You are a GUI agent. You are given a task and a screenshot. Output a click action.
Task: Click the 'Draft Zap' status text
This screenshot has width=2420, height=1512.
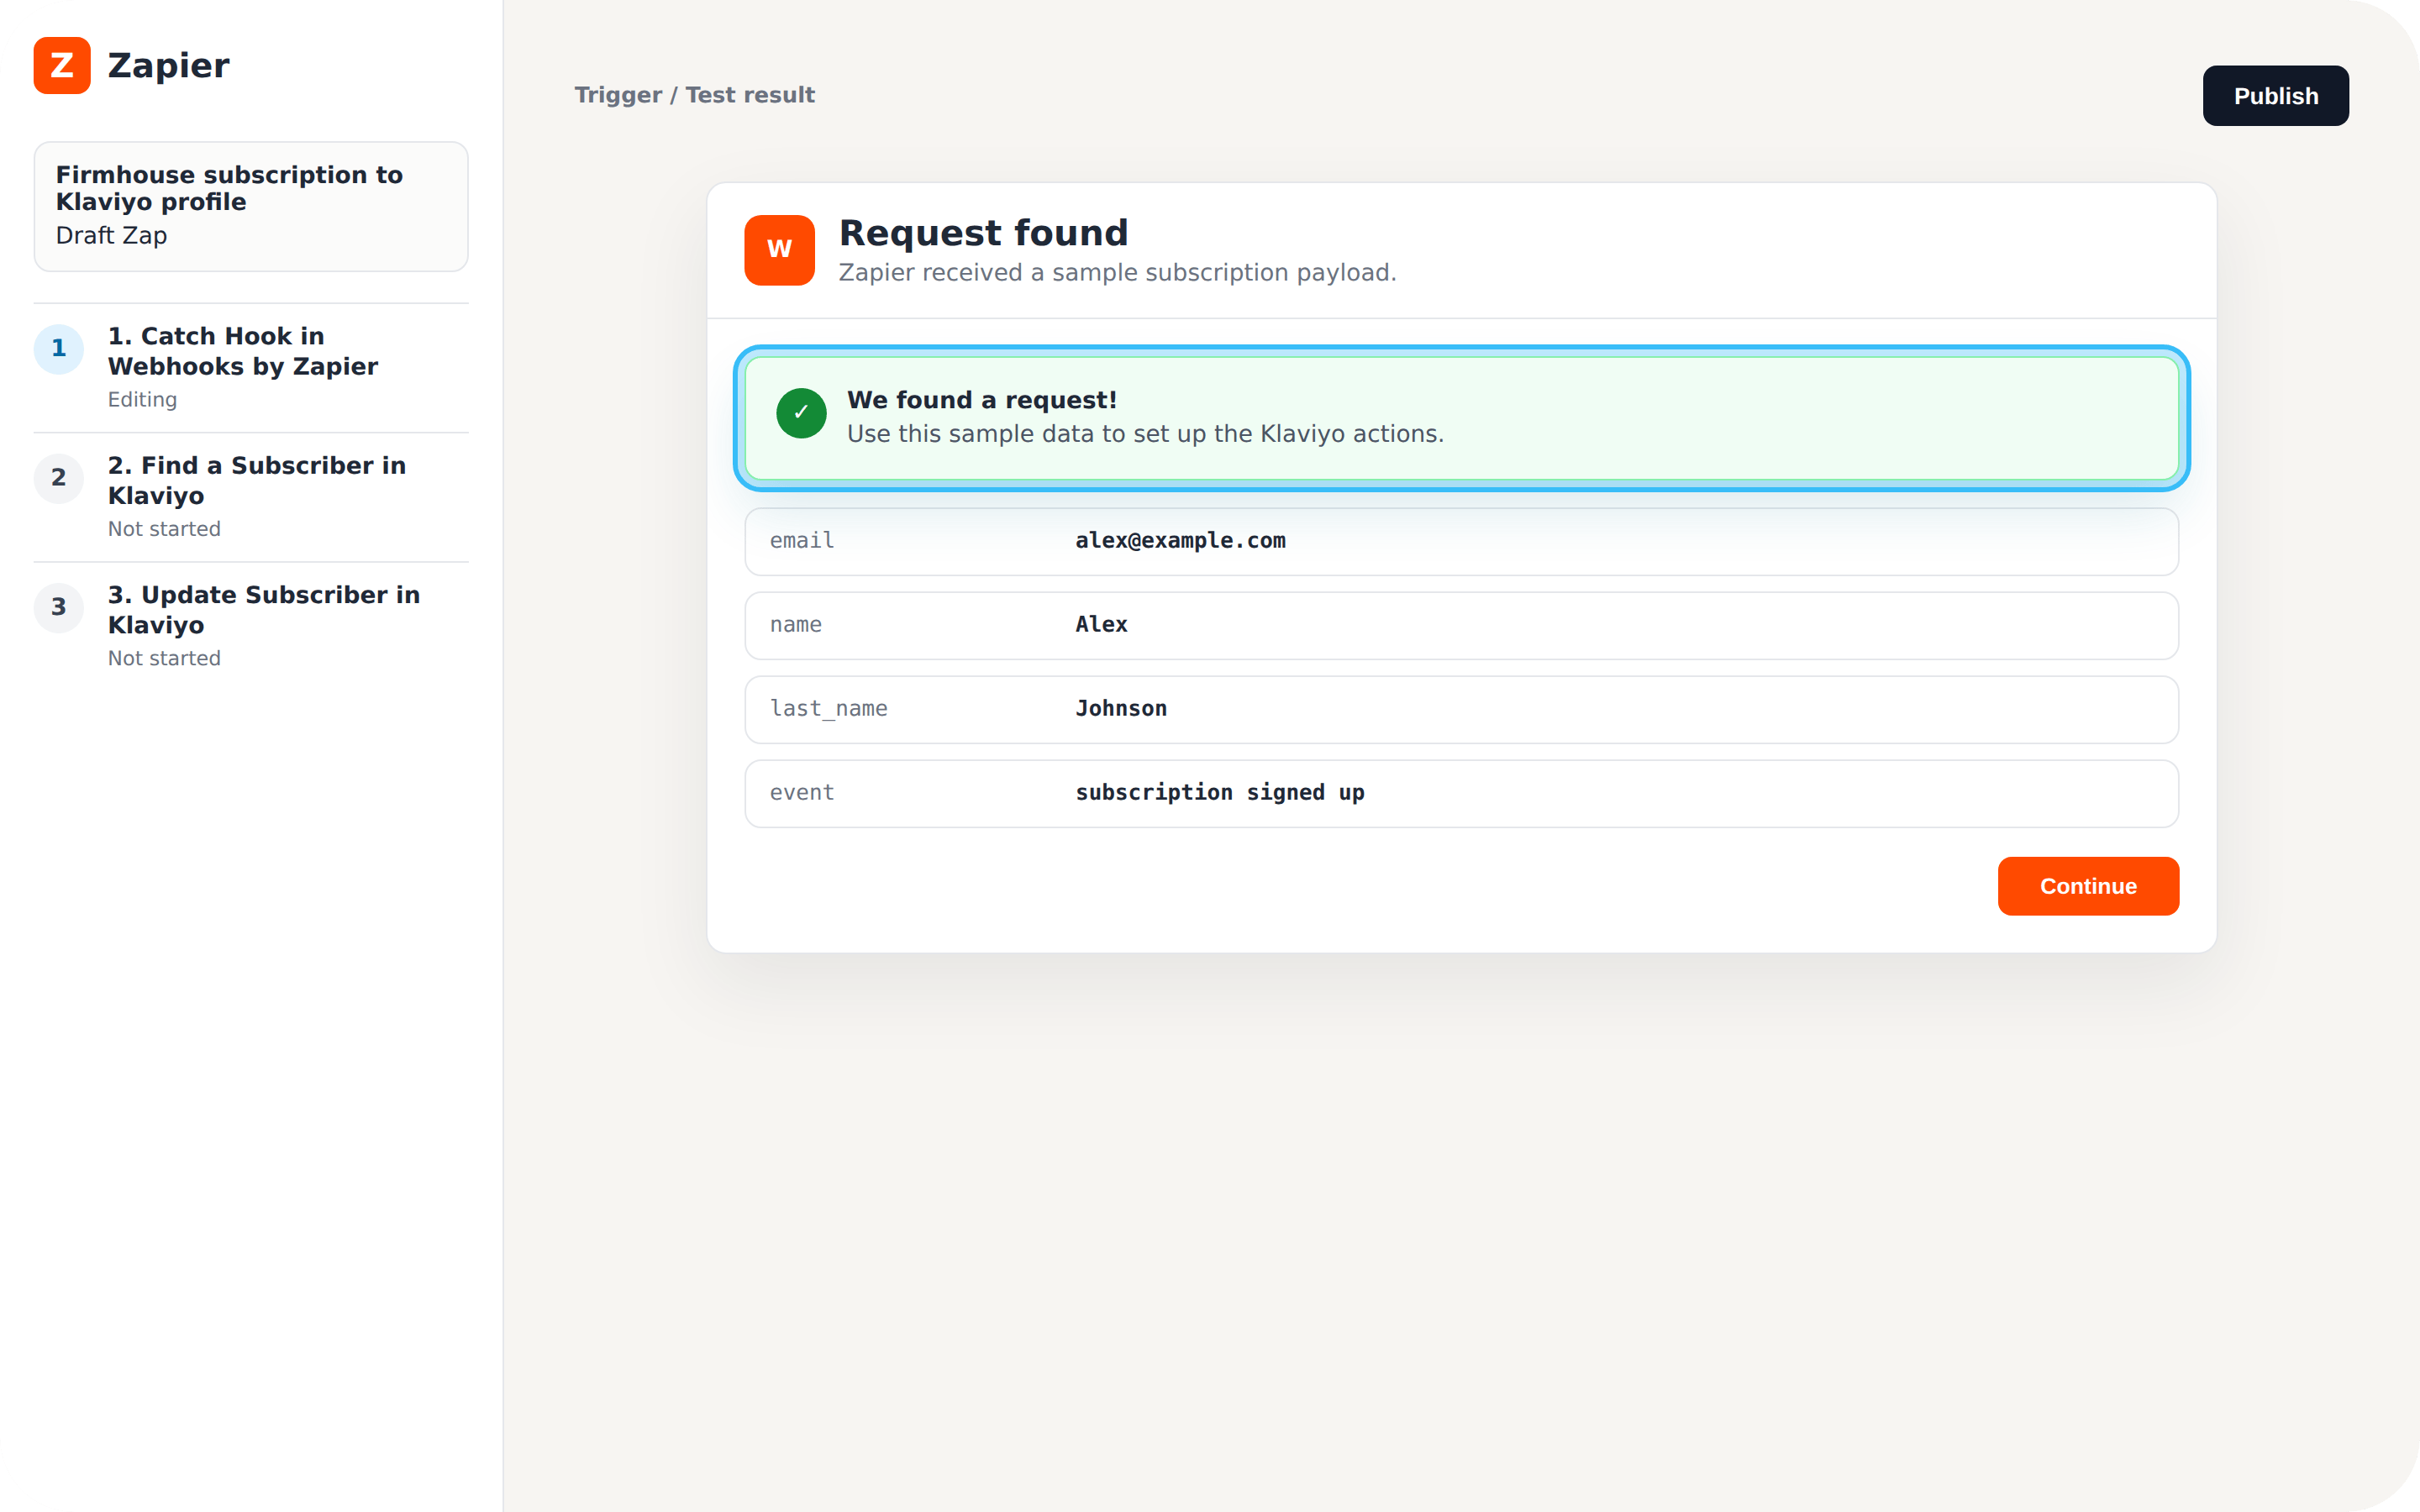tap(111, 236)
